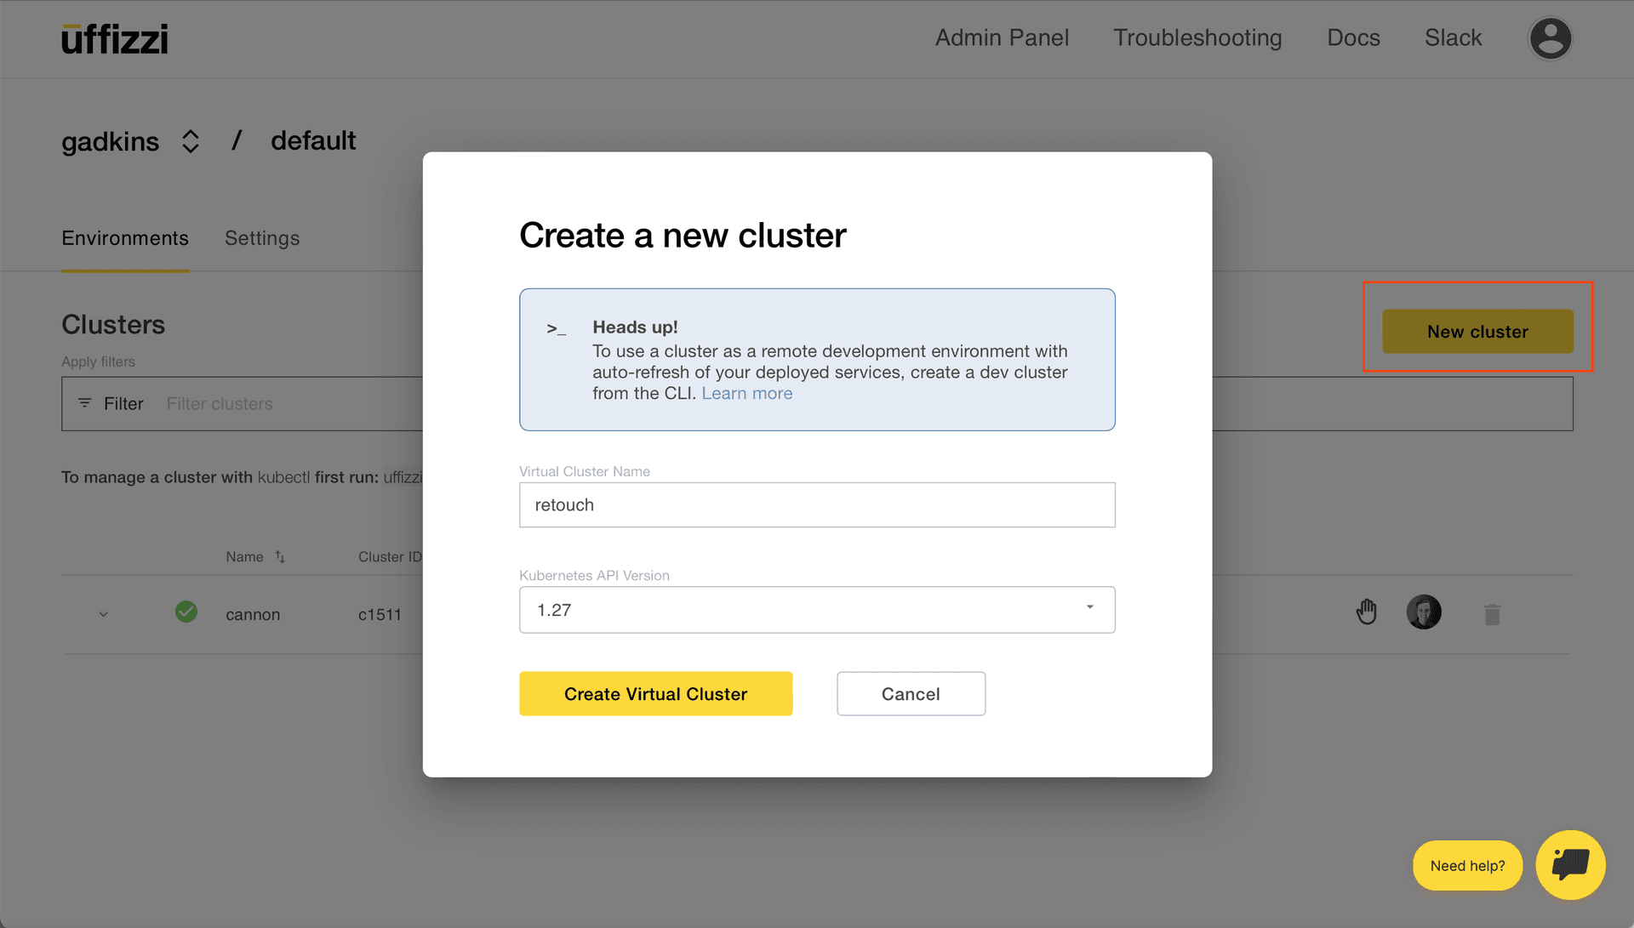Switch to the Settings tab
Image resolution: width=1634 pixels, height=928 pixels.
tap(261, 236)
